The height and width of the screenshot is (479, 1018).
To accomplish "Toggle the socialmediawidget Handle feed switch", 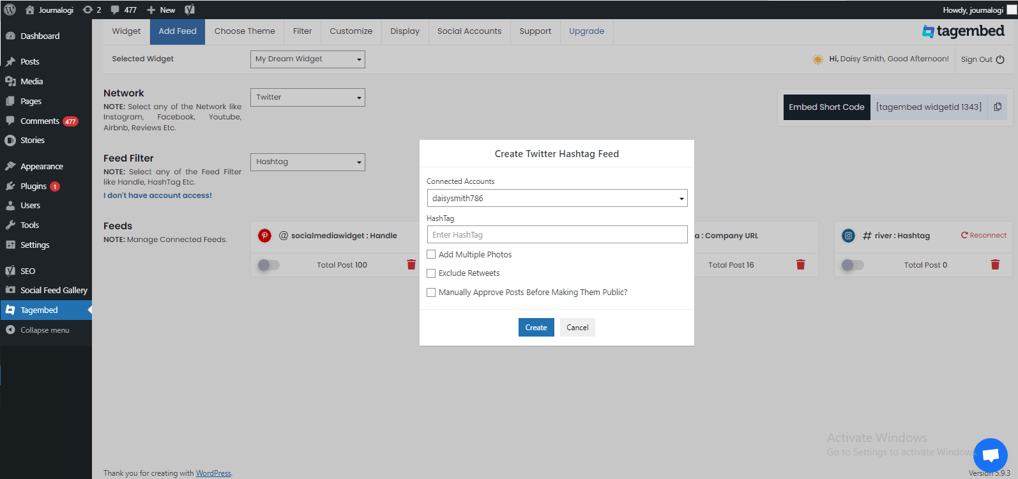I will pos(269,265).
